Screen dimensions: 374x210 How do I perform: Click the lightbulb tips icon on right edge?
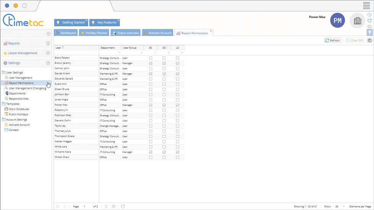click(369, 32)
